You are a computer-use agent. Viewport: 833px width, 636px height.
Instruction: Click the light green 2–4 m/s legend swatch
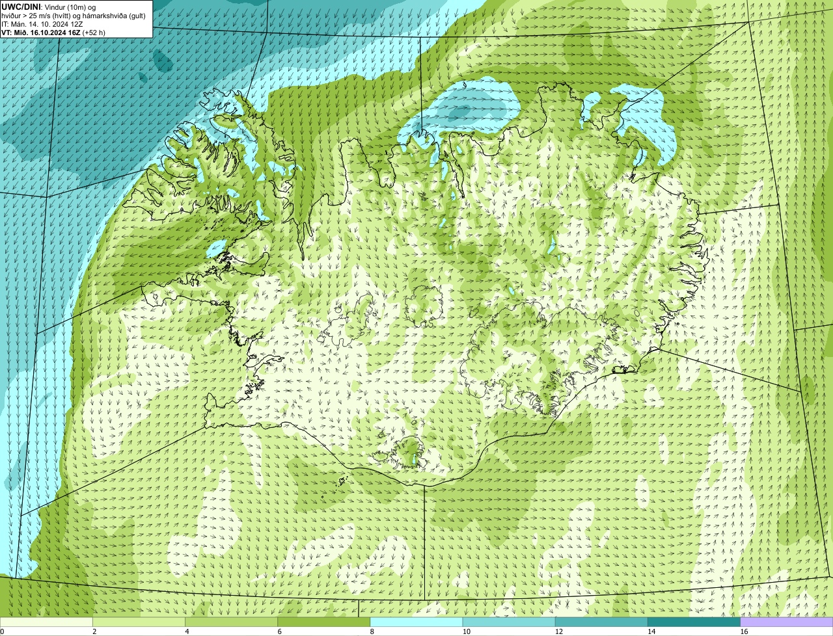click(x=139, y=622)
